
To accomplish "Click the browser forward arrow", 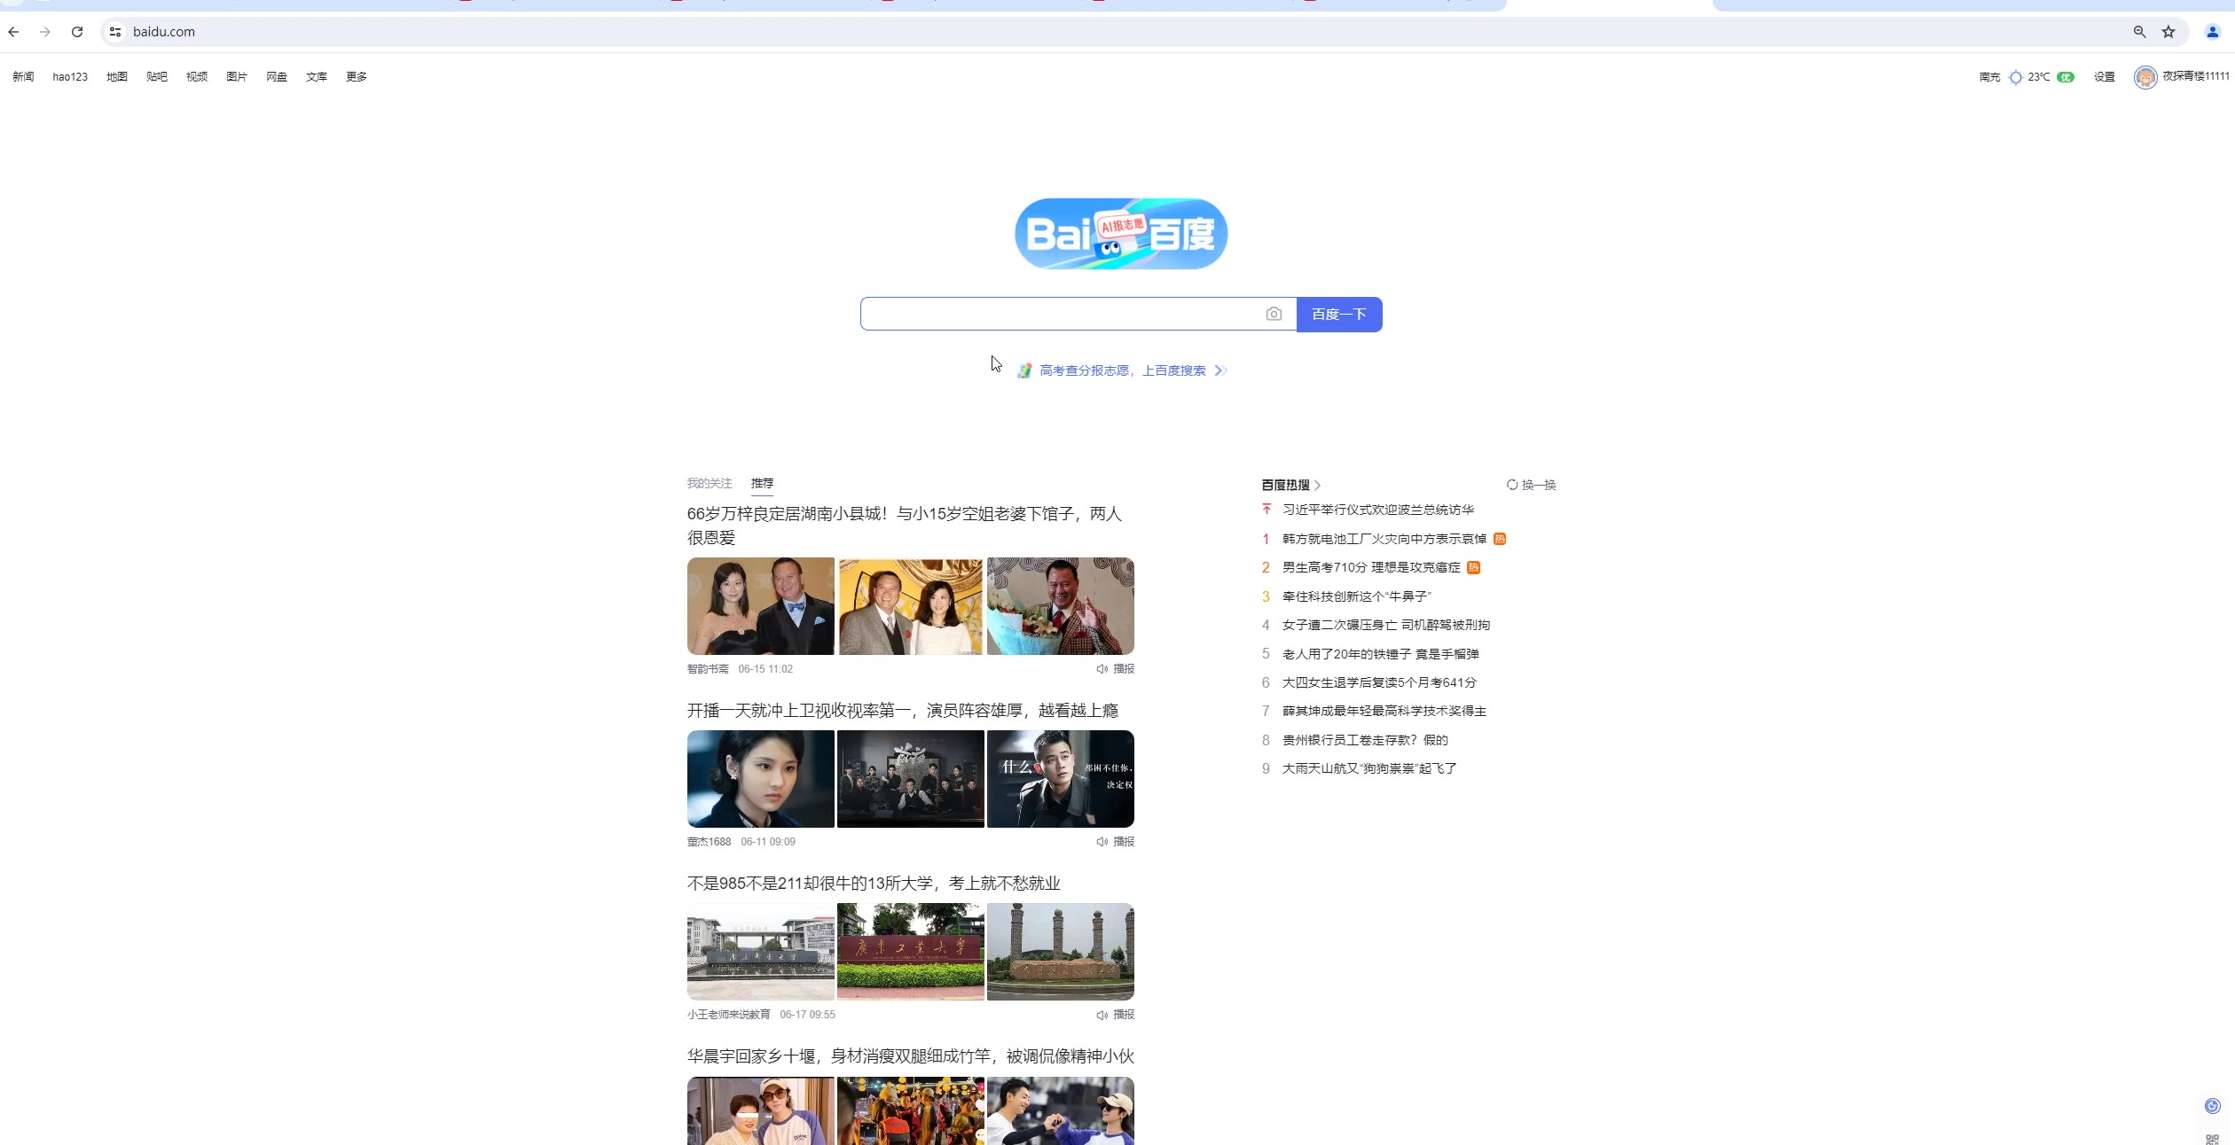I will (45, 32).
